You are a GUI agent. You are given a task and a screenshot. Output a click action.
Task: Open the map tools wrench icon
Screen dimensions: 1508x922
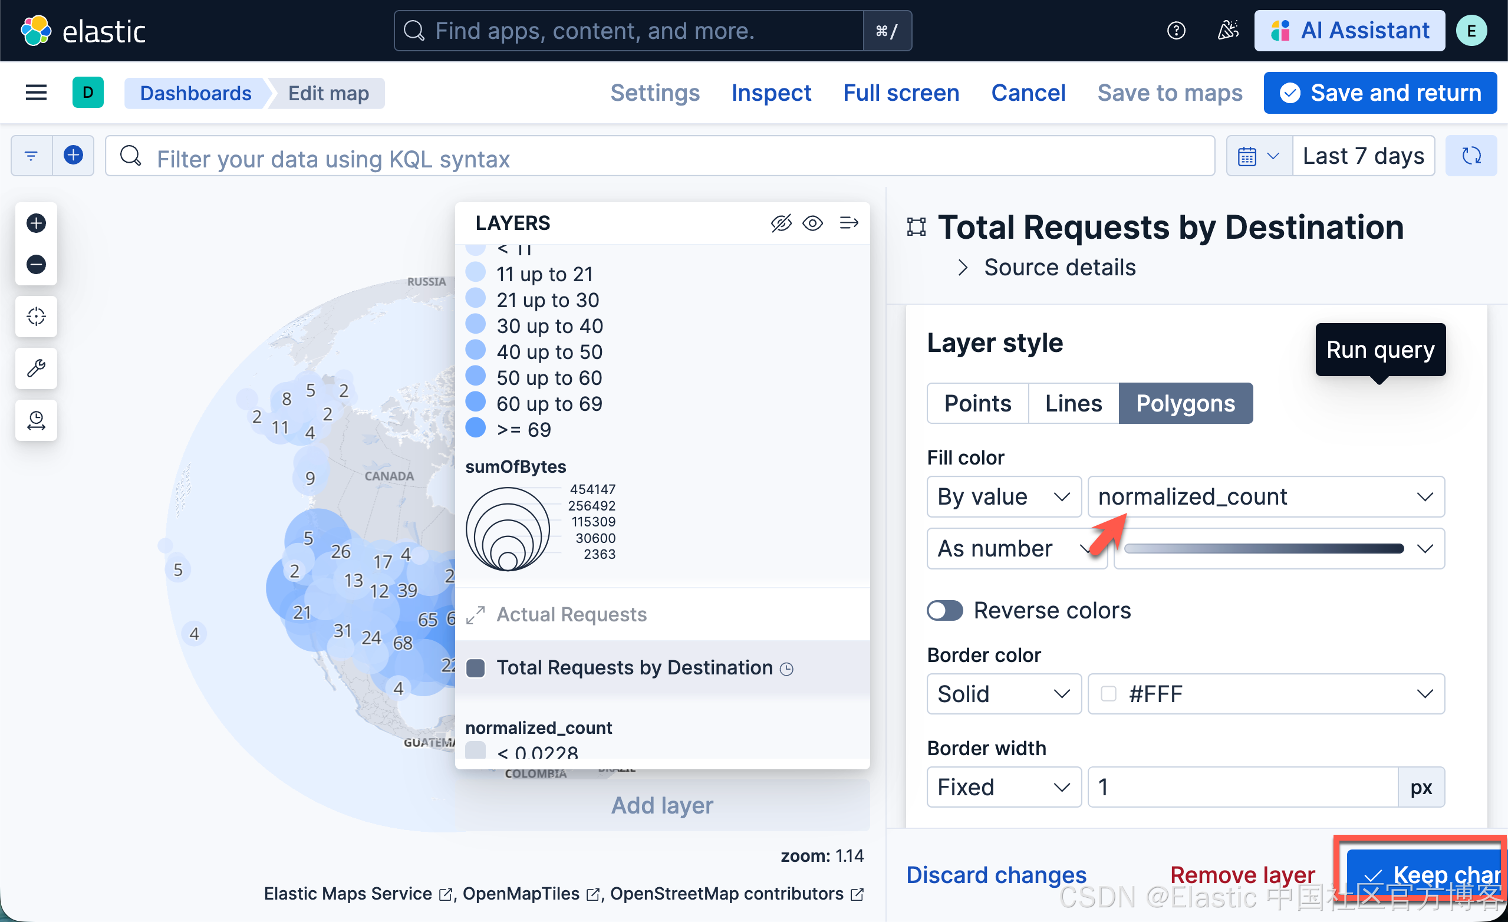(x=36, y=368)
